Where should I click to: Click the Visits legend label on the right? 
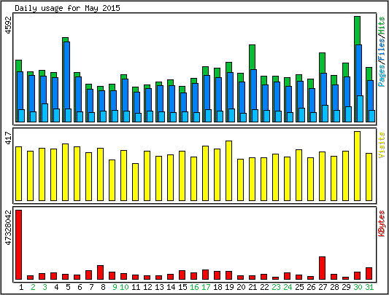click(x=382, y=145)
